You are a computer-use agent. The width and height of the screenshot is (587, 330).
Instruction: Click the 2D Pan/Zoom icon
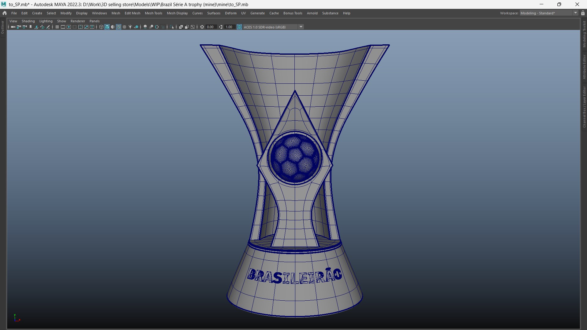42,27
